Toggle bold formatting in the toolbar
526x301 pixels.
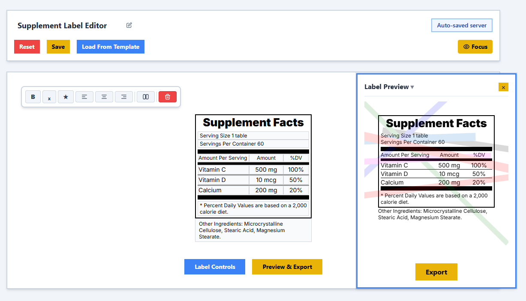click(x=33, y=97)
